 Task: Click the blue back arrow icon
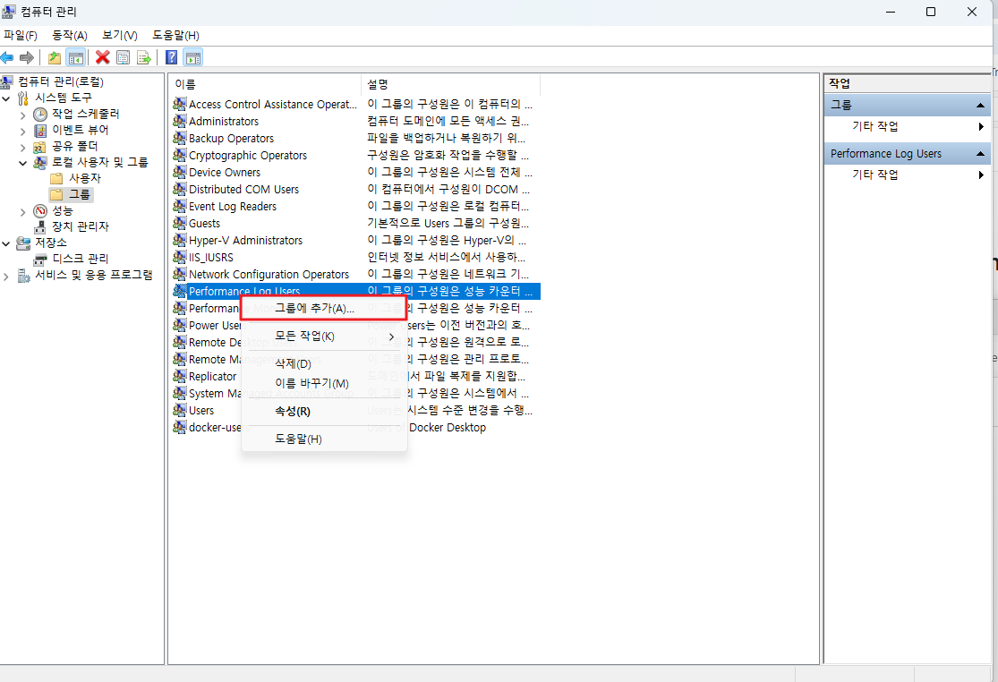coord(7,57)
